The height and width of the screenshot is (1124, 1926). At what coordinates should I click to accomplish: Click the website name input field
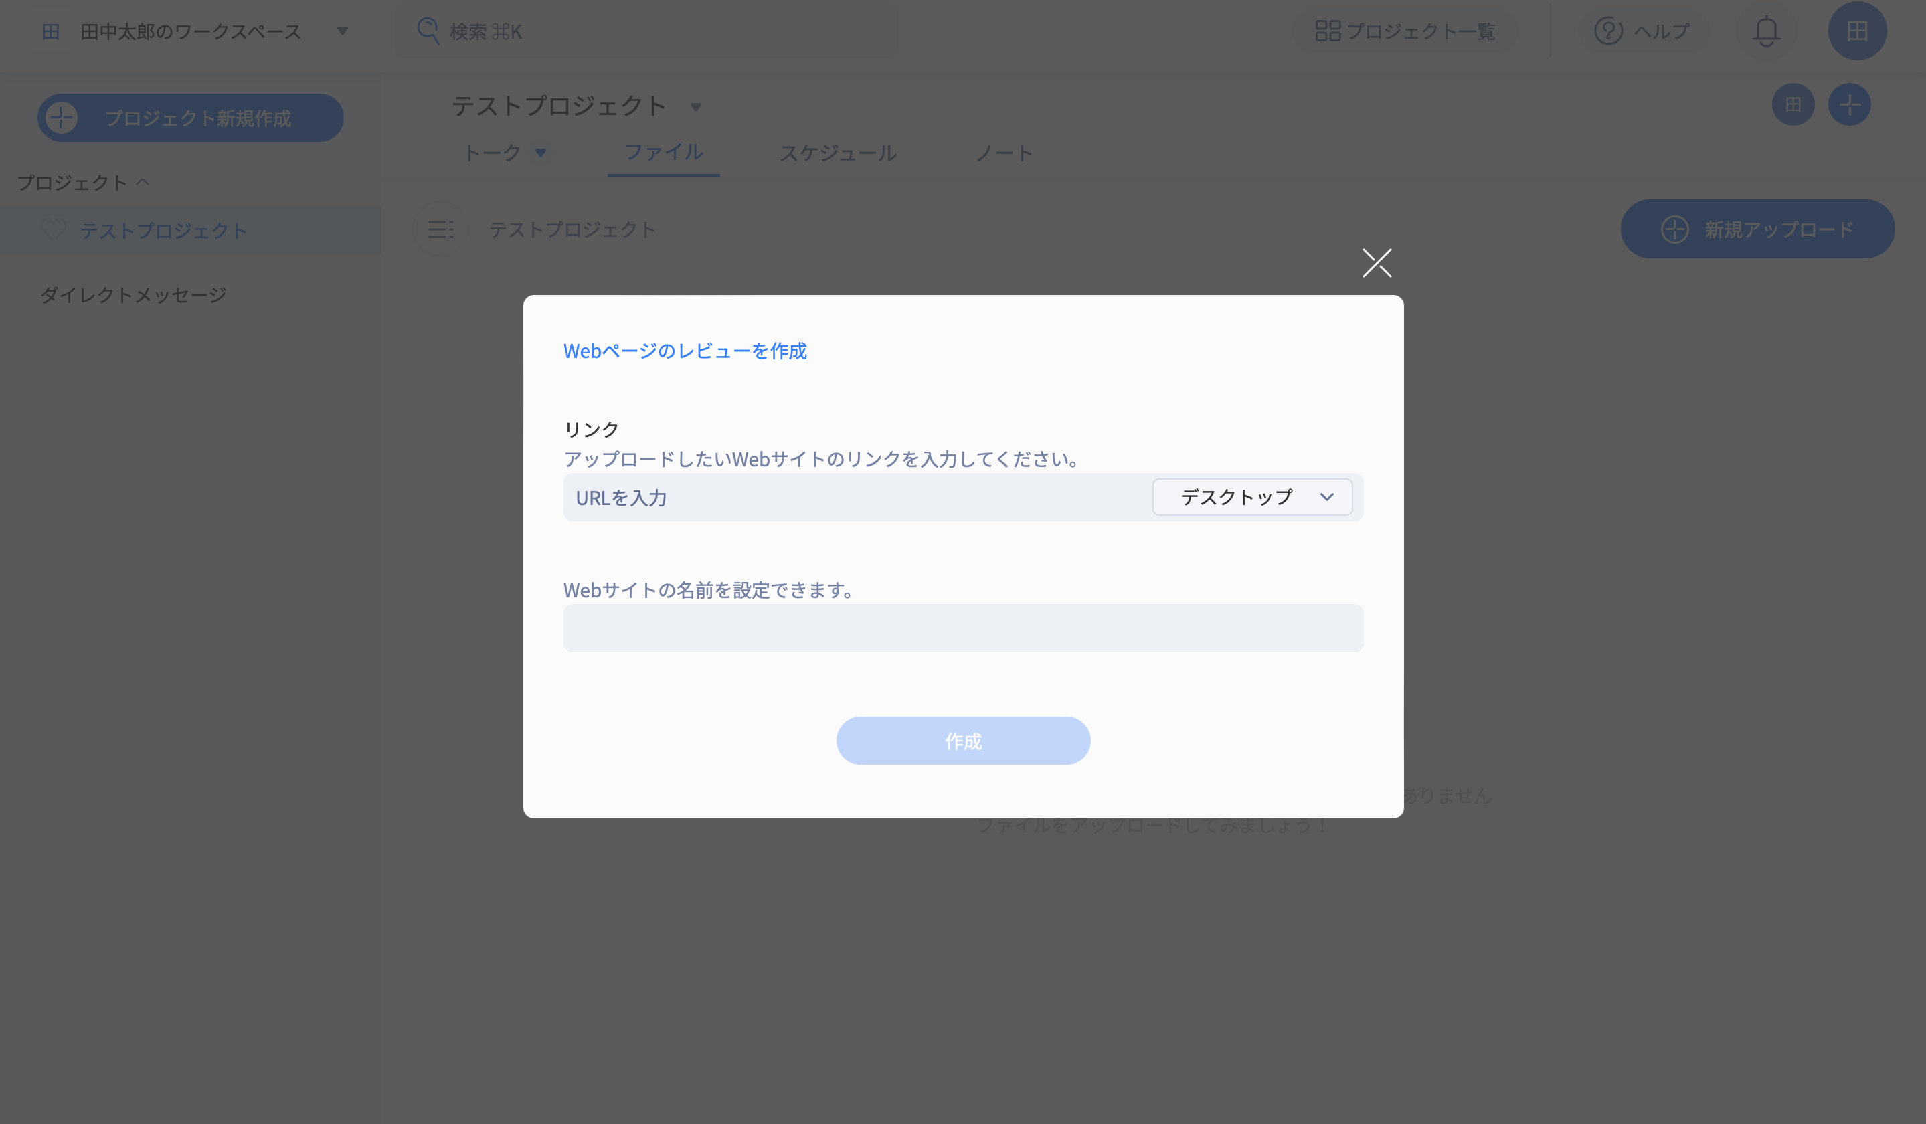(963, 628)
